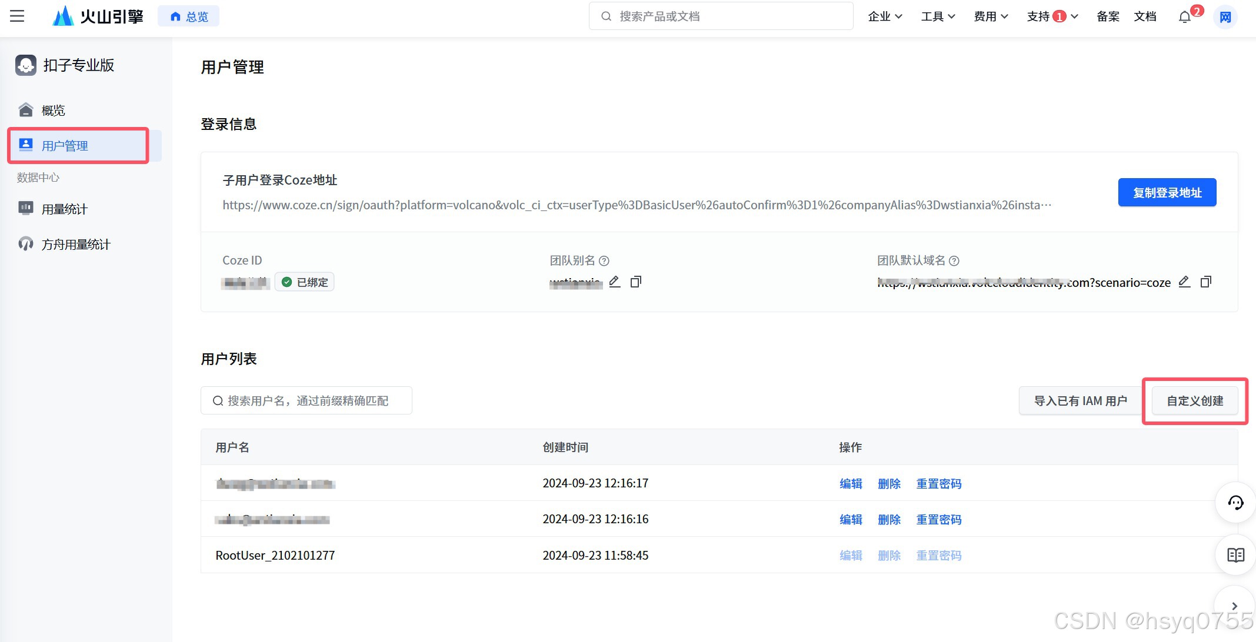The height and width of the screenshot is (642, 1256).
Task: Edit team alias with pencil icon
Action: coord(615,282)
